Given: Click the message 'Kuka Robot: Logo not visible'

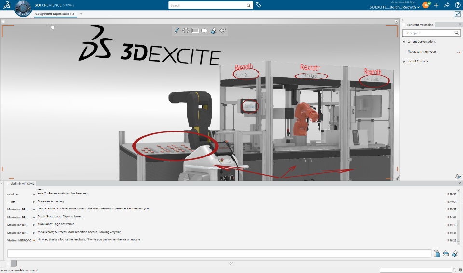Looking at the screenshot, I should pos(55,224).
